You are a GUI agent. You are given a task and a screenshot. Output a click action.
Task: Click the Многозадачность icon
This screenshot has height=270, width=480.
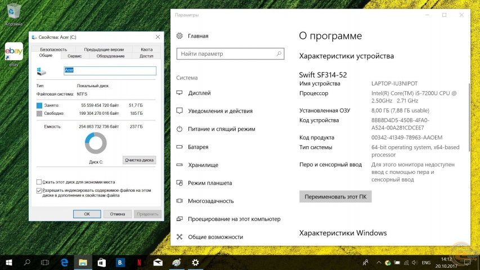(x=180, y=201)
